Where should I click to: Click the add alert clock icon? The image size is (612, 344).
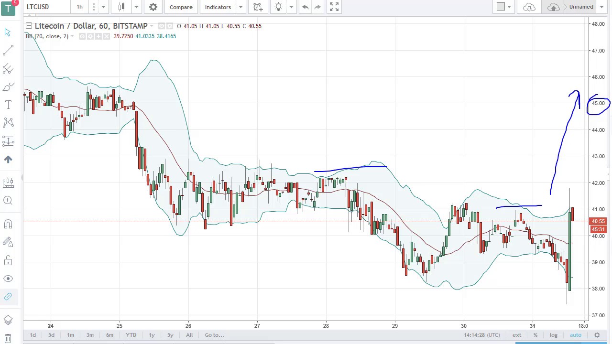click(258, 7)
